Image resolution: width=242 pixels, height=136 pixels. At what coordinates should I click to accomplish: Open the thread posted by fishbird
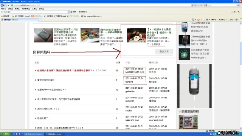pos(46,80)
